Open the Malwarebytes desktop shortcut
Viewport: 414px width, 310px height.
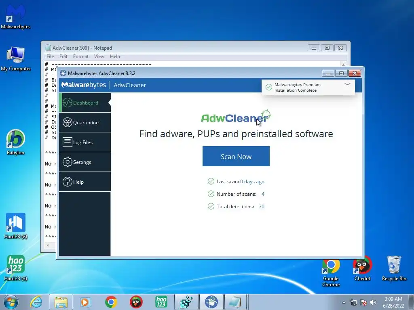coord(16,17)
